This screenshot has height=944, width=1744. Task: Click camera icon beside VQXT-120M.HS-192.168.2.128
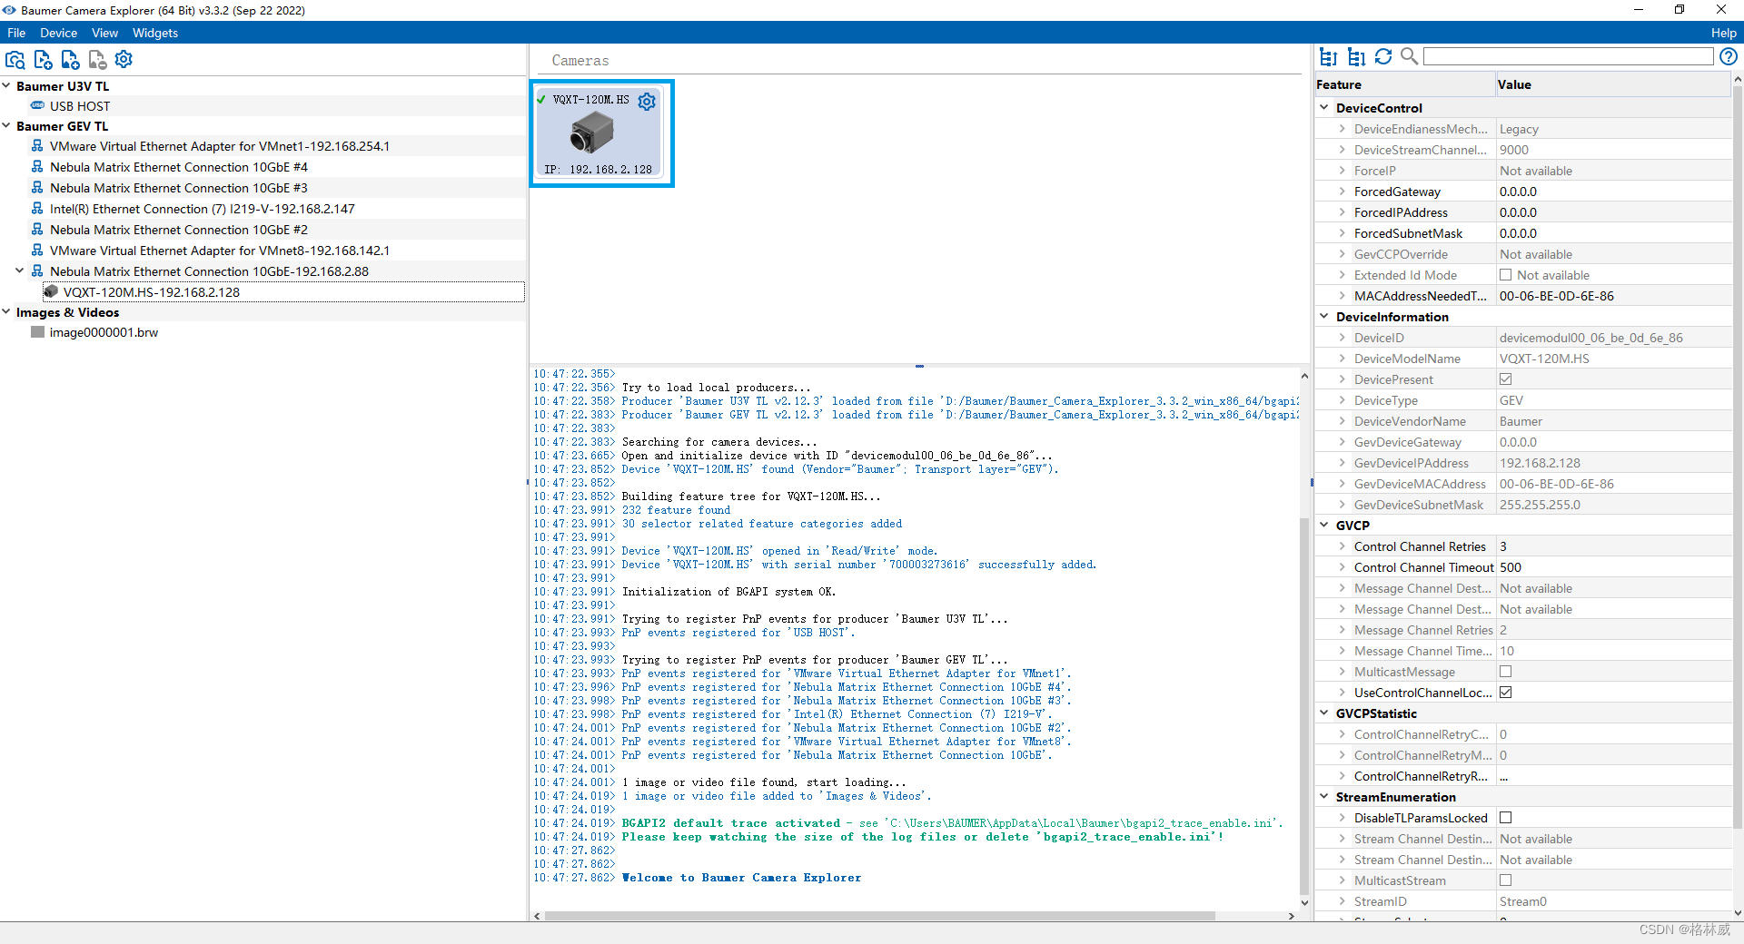[51, 291]
